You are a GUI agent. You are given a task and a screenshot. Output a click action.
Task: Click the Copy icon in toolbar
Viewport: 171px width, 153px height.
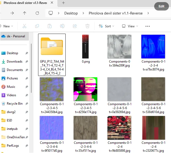point(37,26)
